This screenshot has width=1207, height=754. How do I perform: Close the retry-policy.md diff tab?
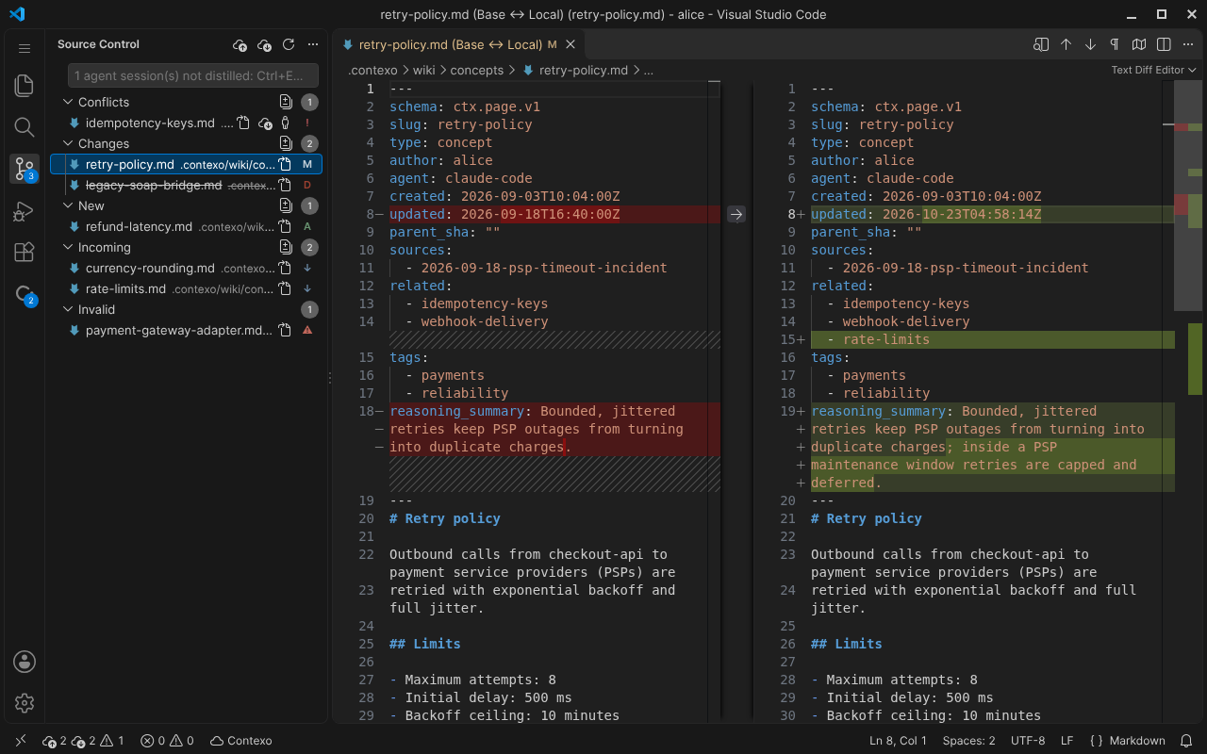click(x=570, y=44)
